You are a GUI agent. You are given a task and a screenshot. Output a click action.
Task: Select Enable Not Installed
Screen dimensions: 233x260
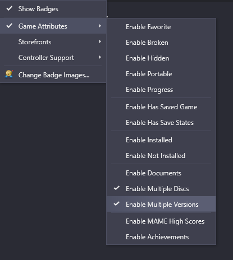[161, 156]
